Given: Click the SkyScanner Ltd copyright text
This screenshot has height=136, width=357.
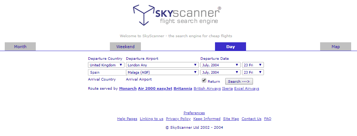Looking at the screenshot, I should (194, 127).
